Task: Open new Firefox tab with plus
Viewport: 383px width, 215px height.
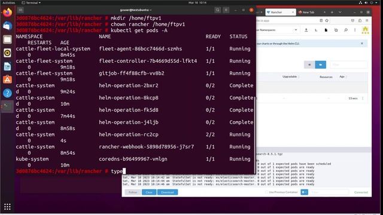Action: coord(332,12)
